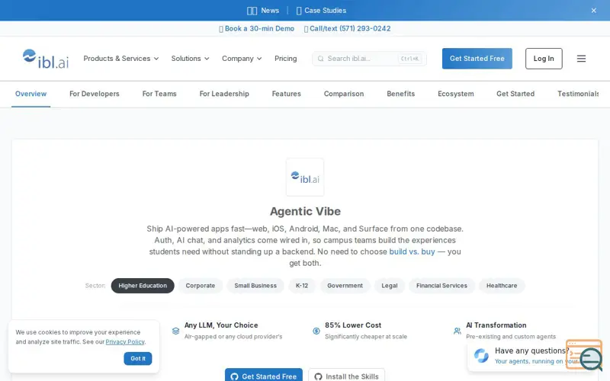Go to the Benefits tab
Viewport: 610px width, 381px height.
click(401, 94)
